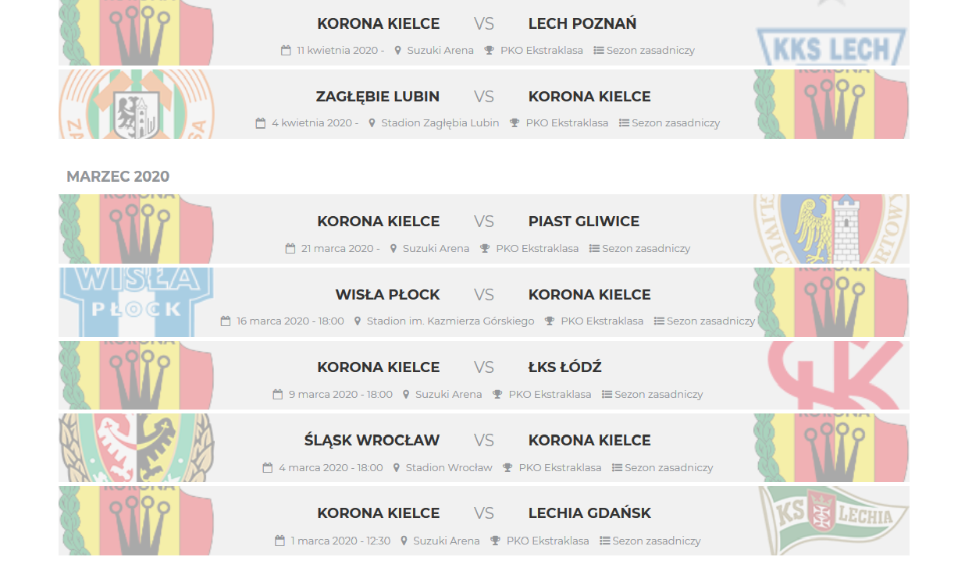Viewport: 965px width, 564px height.
Task: Click the calendar icon beside 9 marca 2020
Action: point(277,394)
